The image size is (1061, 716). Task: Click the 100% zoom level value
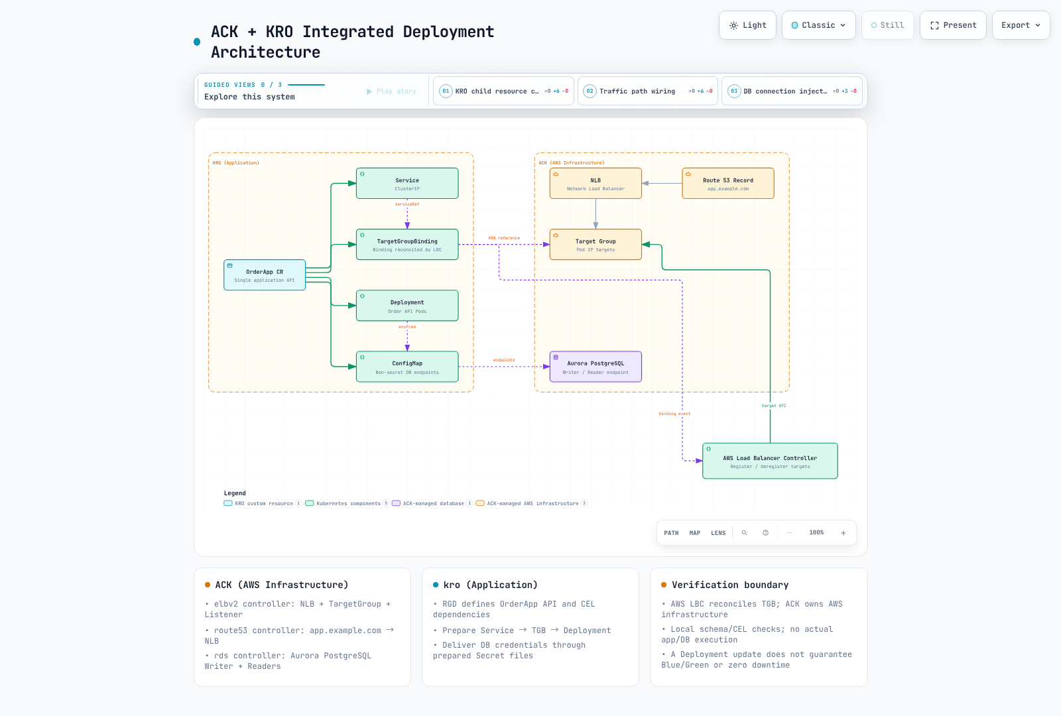tap(816, 533)
